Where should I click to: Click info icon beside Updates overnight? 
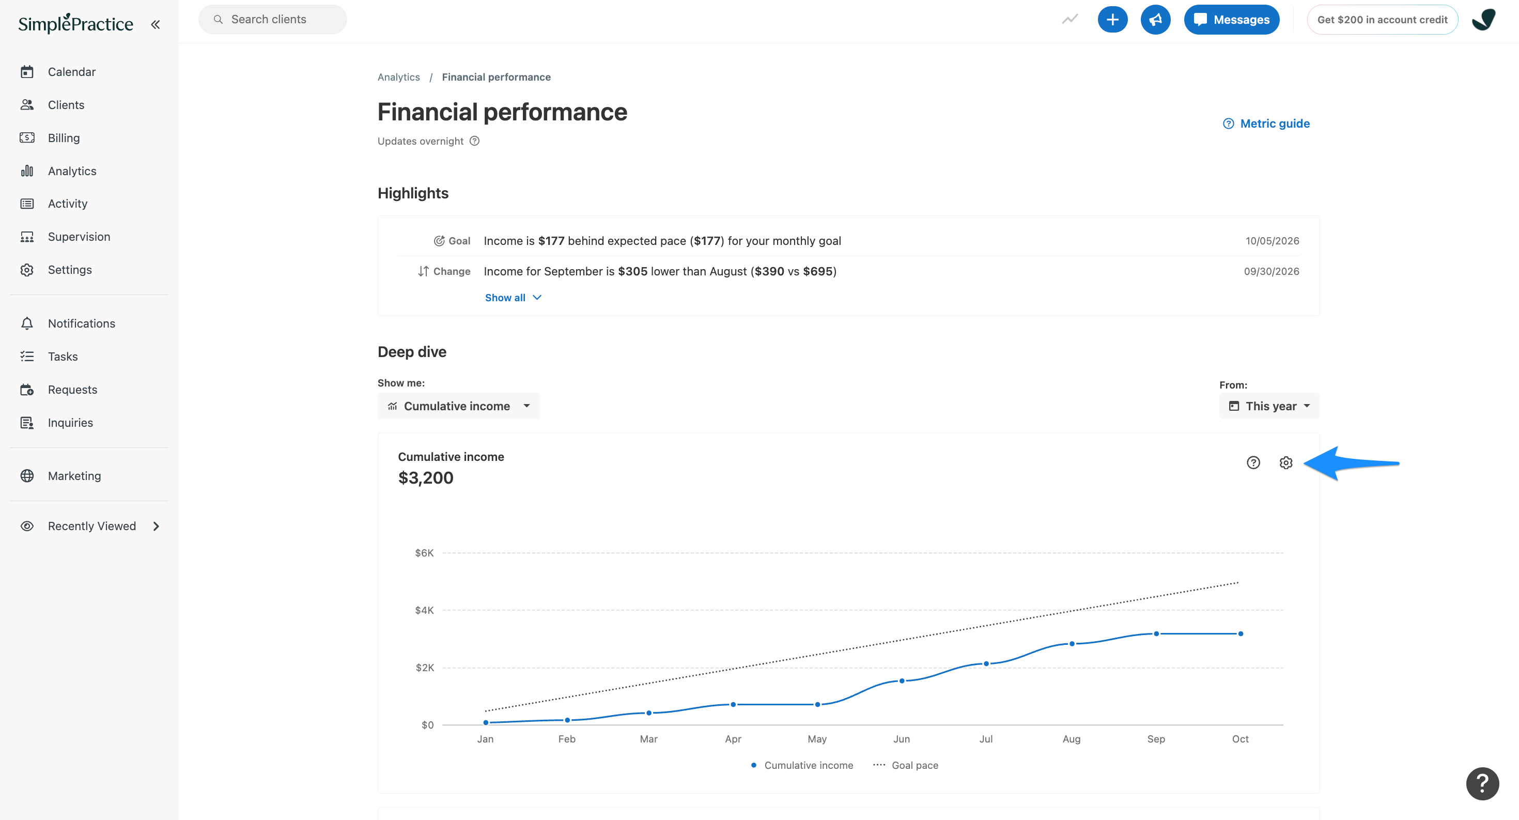[475, 141]
